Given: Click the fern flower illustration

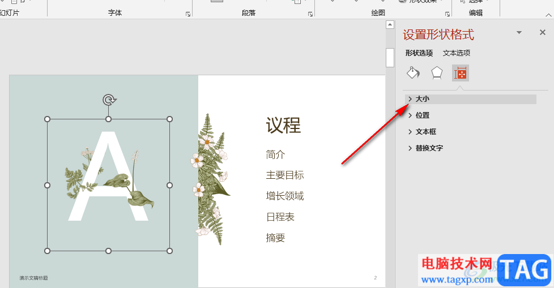Looking at the screenshot, I should (x=211, y=179).
